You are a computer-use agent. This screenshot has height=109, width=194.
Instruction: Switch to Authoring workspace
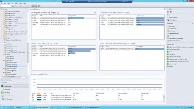tap(15, 89)
